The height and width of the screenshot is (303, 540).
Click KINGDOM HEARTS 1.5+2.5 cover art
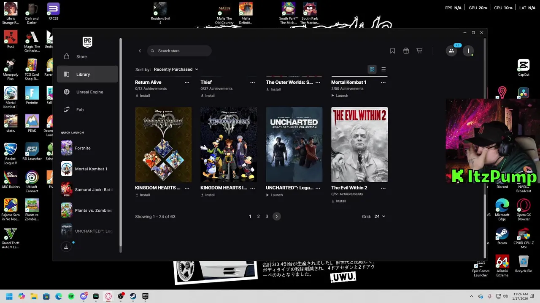pos(163,144)
